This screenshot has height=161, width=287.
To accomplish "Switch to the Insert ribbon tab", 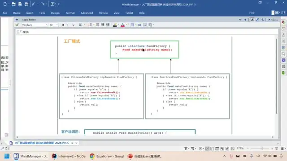I will [x=30, y=13].
